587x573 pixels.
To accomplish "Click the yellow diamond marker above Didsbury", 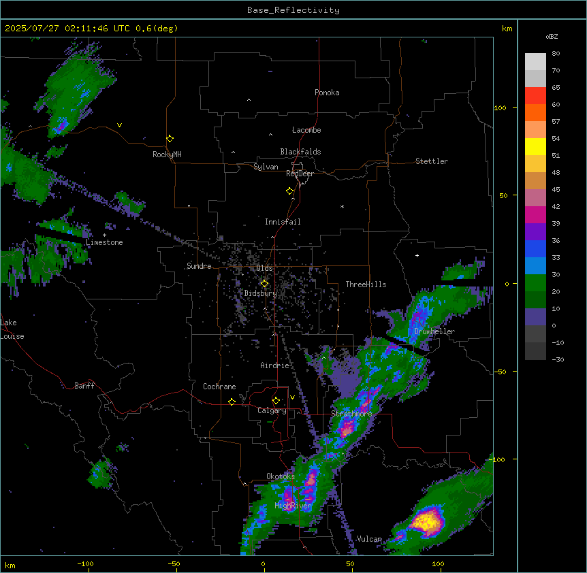I will coord(265,284).
